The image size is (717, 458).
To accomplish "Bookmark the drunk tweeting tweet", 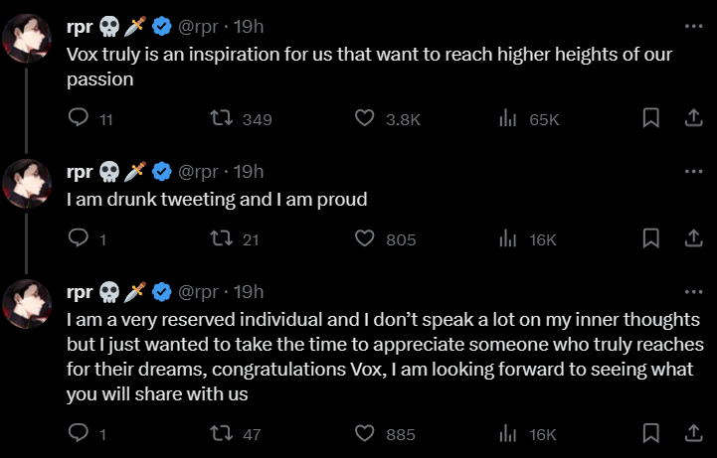I will click(651, 239).
